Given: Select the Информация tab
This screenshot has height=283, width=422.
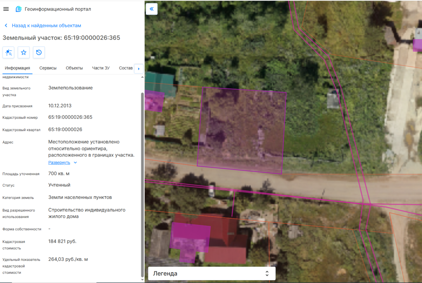Looking at the screenshot, I should (x=17, y=68).
